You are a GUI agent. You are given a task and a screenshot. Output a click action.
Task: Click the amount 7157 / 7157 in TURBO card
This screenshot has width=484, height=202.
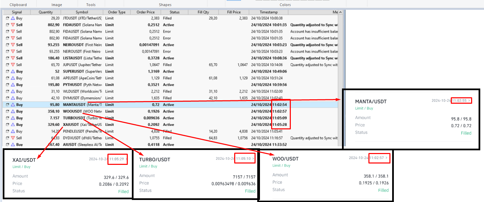click(244, 177)
